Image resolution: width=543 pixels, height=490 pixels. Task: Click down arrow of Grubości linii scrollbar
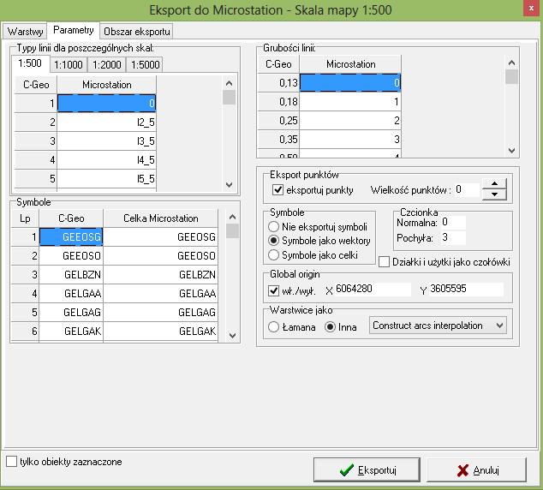[511, 150]
